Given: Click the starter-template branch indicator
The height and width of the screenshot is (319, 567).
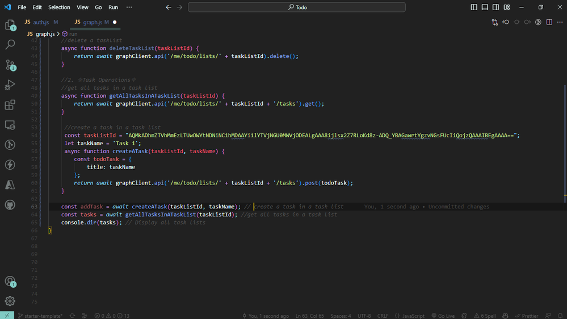Looking at the screenshot, I should (40, 316).
